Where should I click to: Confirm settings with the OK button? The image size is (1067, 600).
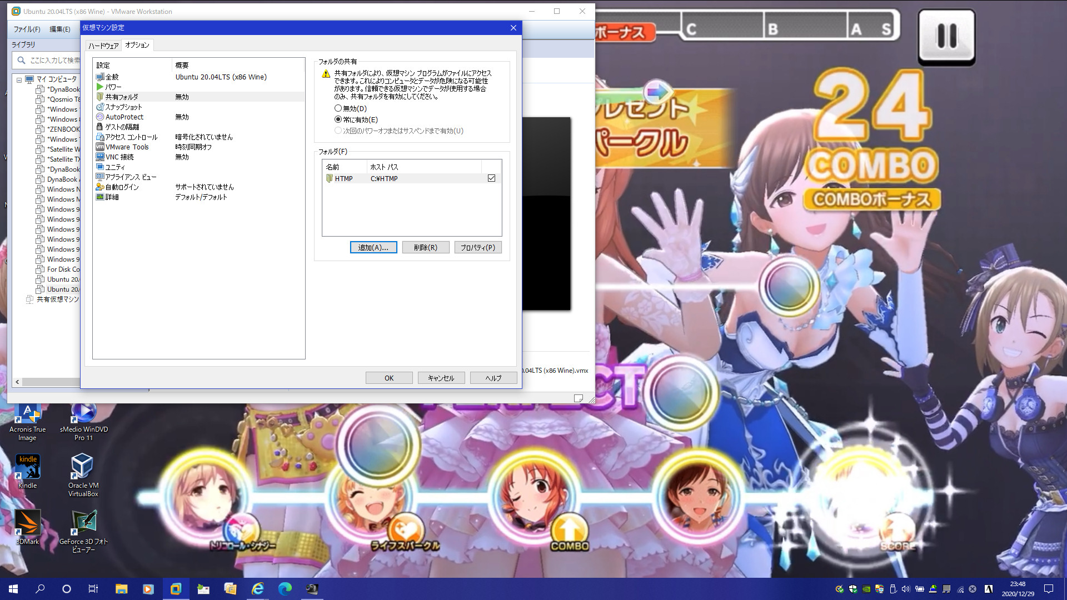[389, 378]
